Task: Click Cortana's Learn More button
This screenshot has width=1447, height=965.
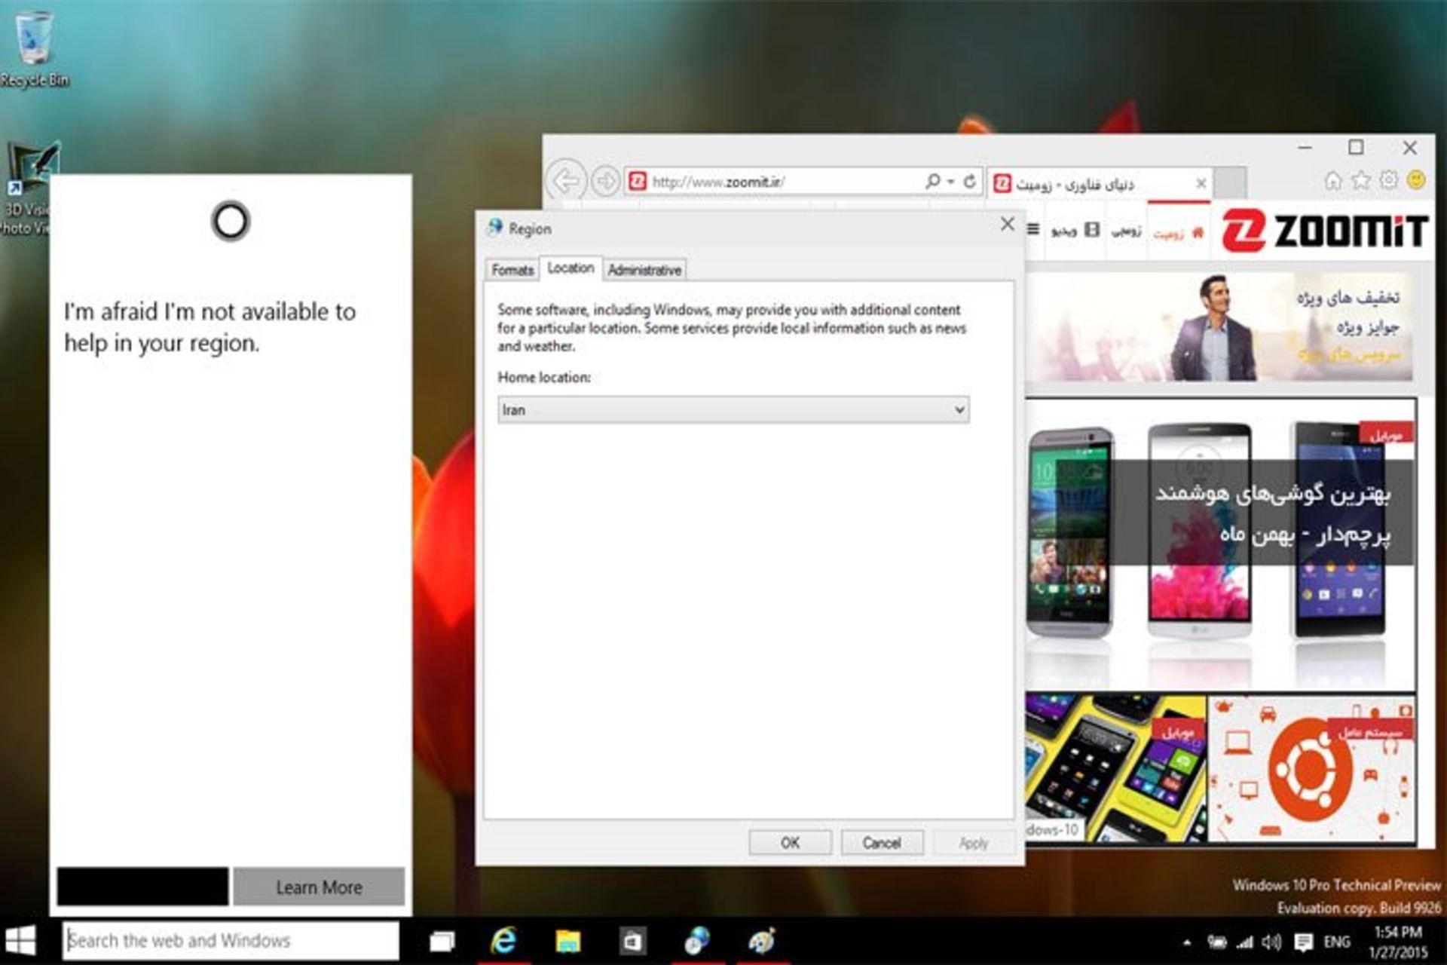Action: pyautogui.click(x=318, y=887)
